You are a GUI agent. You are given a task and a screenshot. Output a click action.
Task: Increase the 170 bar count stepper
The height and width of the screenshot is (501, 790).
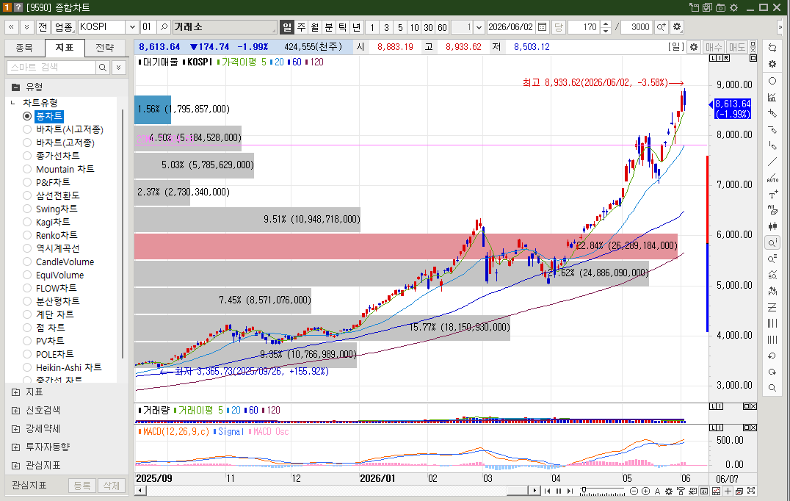click(x=606, y=24)
